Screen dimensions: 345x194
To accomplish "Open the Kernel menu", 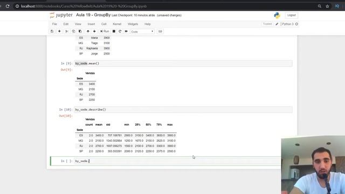I will pos(117,24).
